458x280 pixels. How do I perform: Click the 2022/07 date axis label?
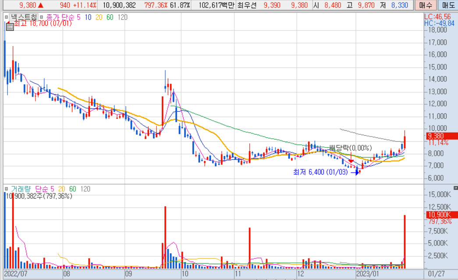coord(15,274)
